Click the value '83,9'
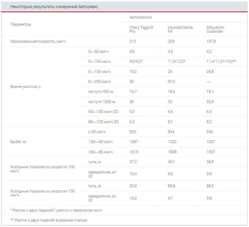Screen dimensions: 249x227 (133, 186)
